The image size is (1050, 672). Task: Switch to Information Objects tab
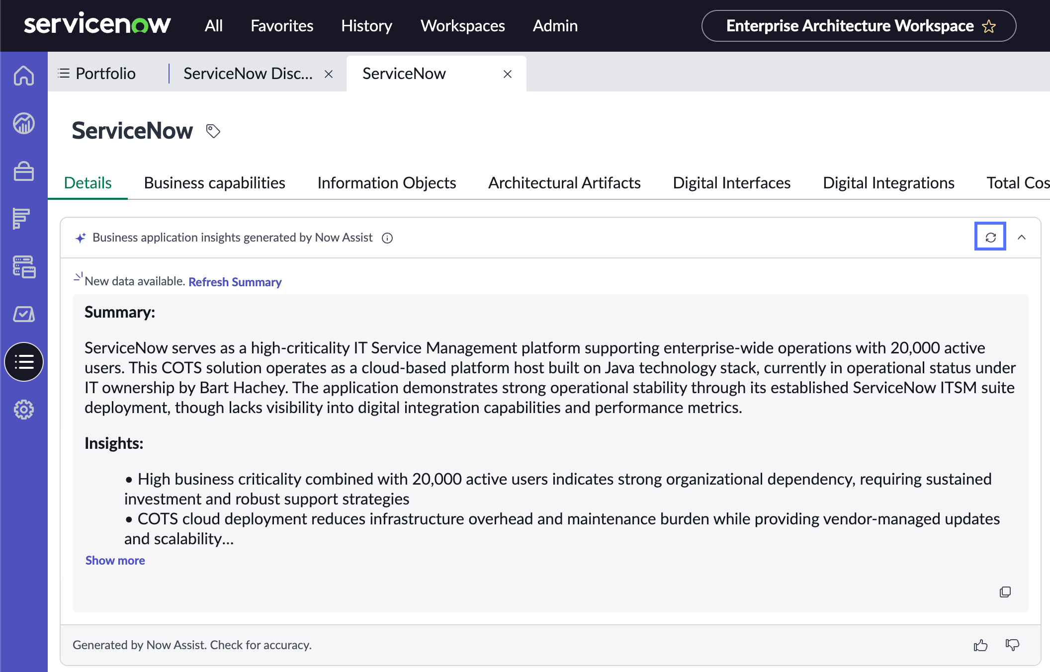coord(387,183)
